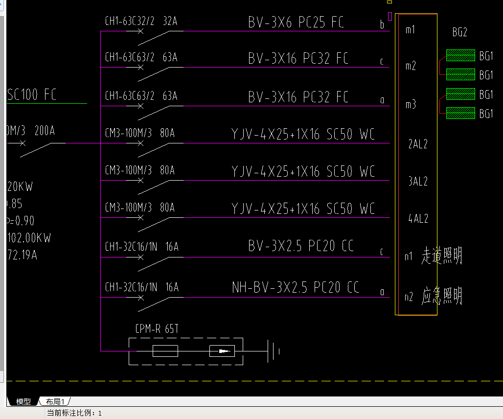The height and width of the screenshot is (419, 503).
Task: Select the fuse rectangle inside CPM-R dashed box
Action: coord(165,351)
